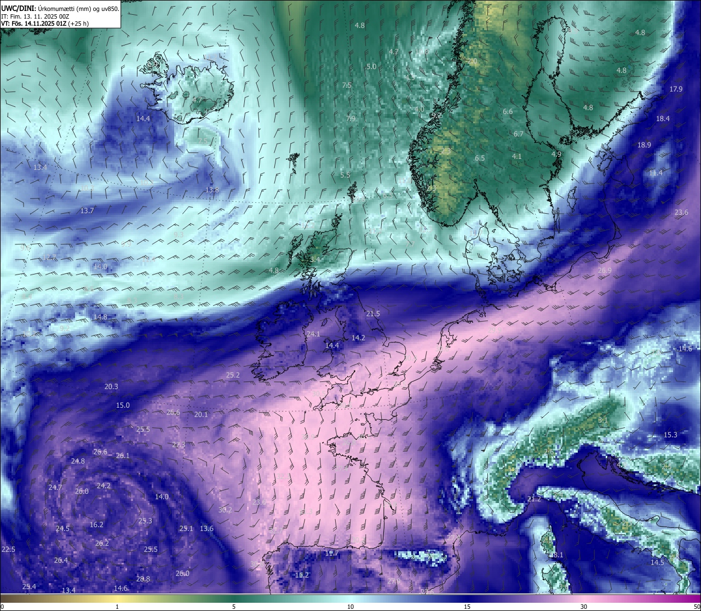701x611 pixels.
Task: Click the '26.9' value over the Baltic coast
Action: 605,271
